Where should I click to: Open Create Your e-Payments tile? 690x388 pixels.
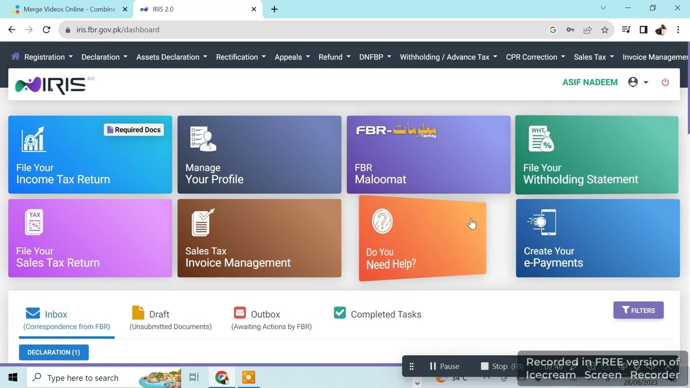(x=598, y=238)
